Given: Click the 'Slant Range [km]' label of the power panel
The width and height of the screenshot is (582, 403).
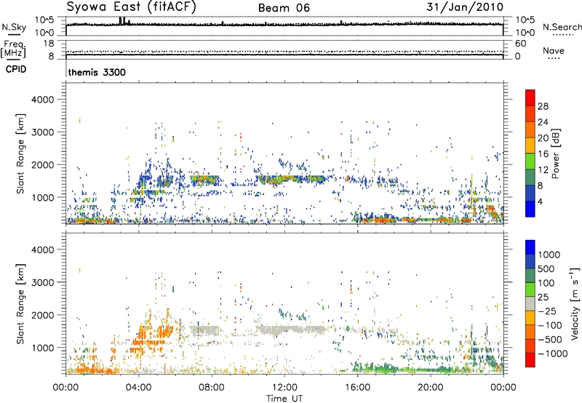Looking at the screenshot, I should point(21,153).
